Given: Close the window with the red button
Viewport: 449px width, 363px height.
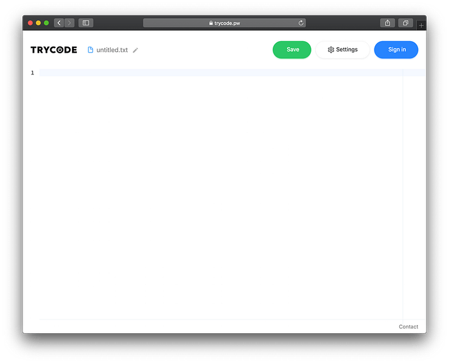Looking at the screenshot, I should [x=30, y=23].
